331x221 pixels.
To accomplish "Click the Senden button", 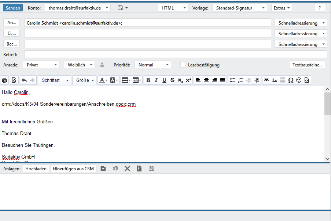I will tap(13, 8).
